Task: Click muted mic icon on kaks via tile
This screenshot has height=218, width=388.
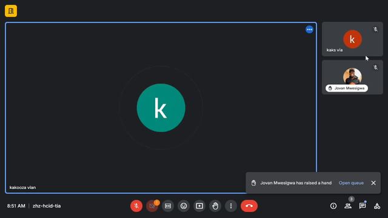Action: 375,30
